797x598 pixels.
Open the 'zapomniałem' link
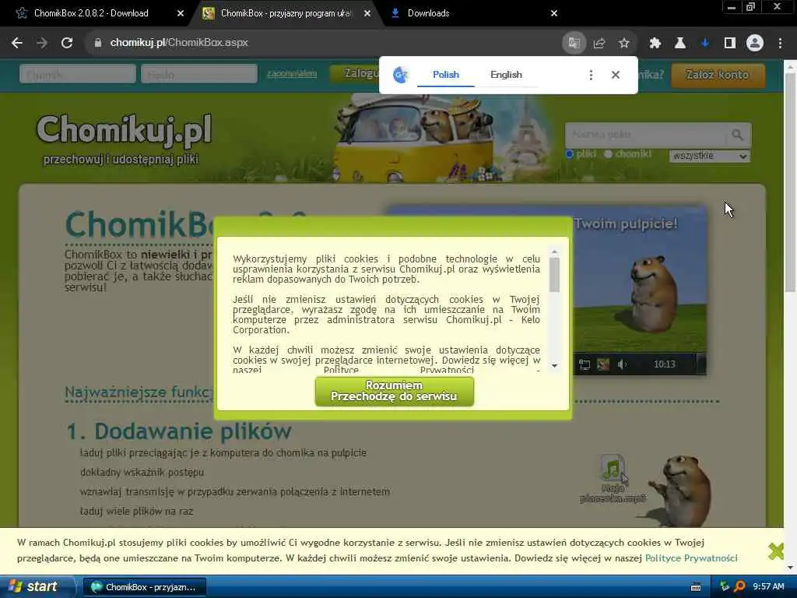[x=293, y=74]
